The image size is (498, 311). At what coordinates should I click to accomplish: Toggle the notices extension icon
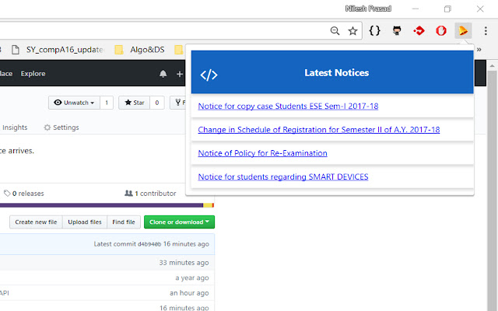click(x=463, y=31)
